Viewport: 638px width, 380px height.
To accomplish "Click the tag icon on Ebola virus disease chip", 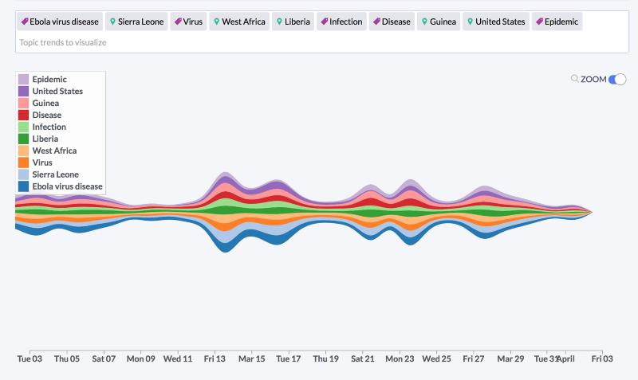I will [25, 22].
